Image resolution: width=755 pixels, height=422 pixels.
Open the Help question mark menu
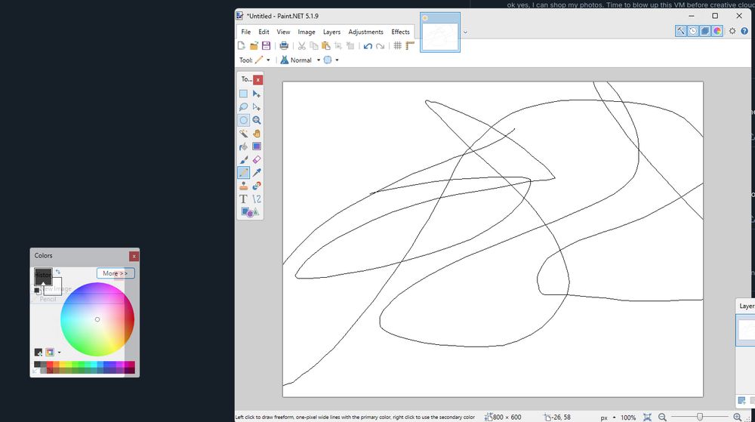(744, 31)
